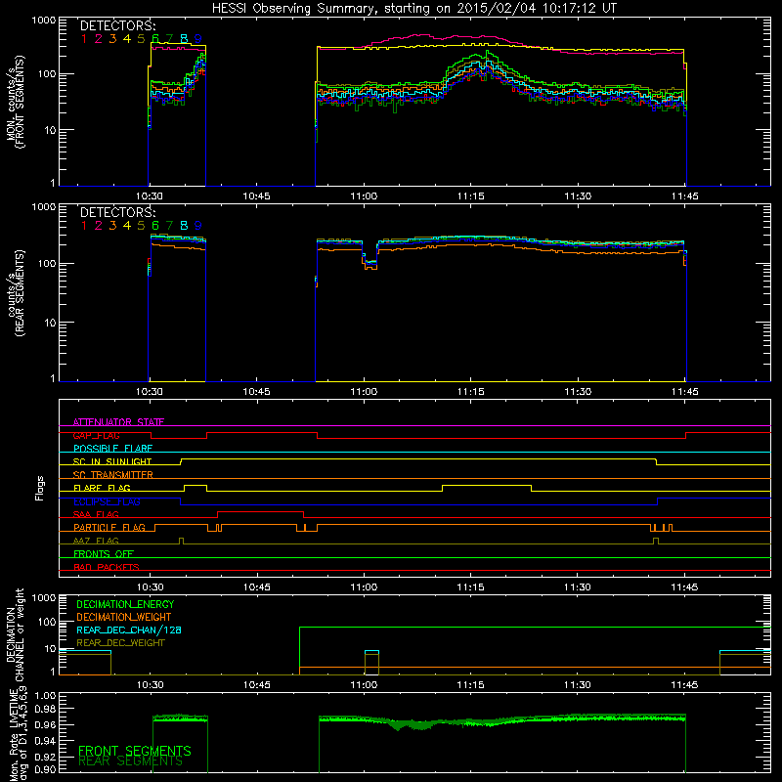Click the REAR_DEC_CHAN/128 legend entry
Viewport: 782px width, 782px height.
pos(129,630)
